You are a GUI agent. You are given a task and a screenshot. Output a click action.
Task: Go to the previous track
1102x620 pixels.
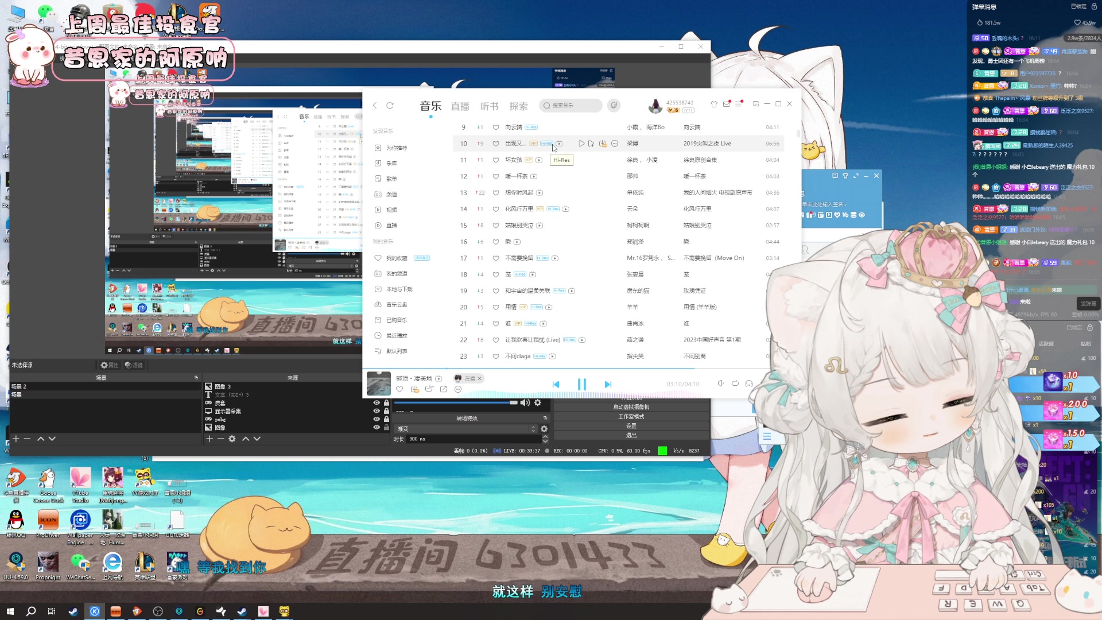point(556,384)
